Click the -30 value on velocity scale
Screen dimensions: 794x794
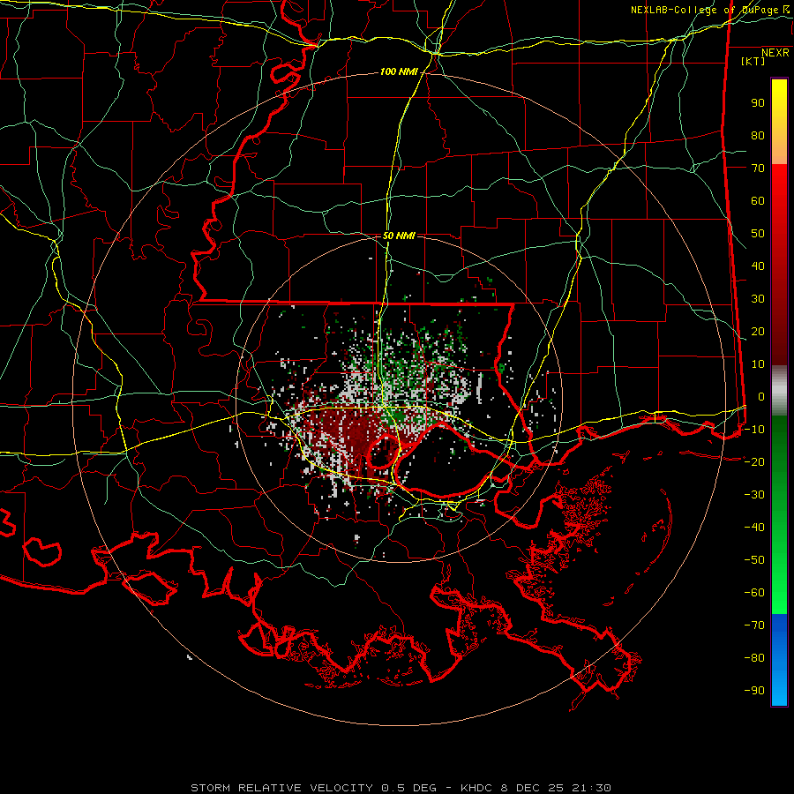tap(754, 495)
